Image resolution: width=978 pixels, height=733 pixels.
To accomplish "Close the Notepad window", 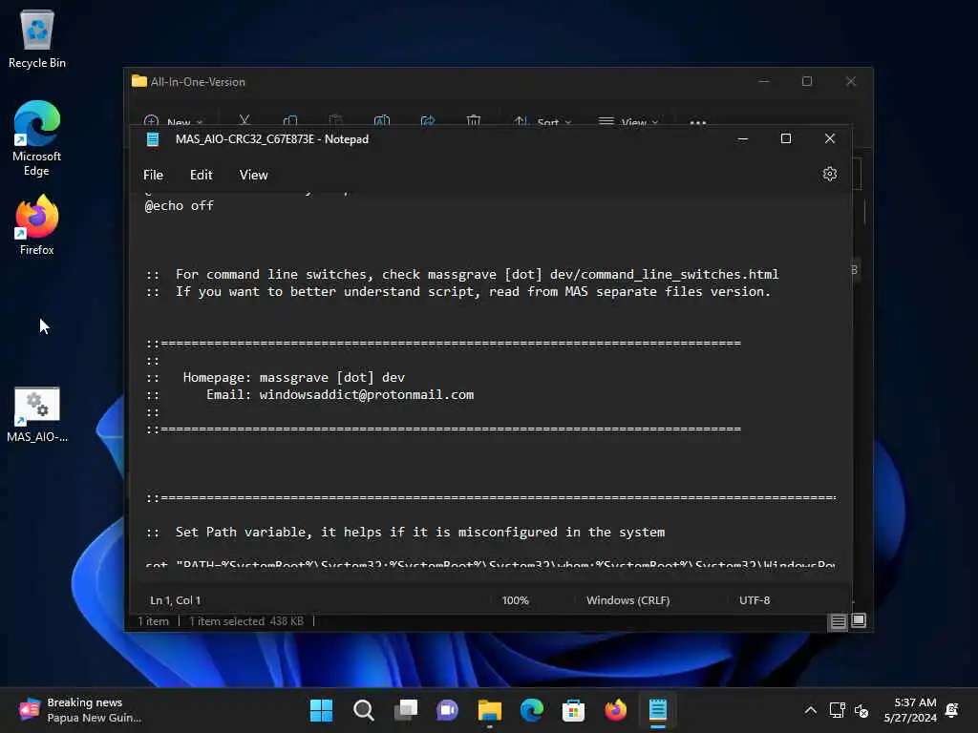I will (830, 139).
